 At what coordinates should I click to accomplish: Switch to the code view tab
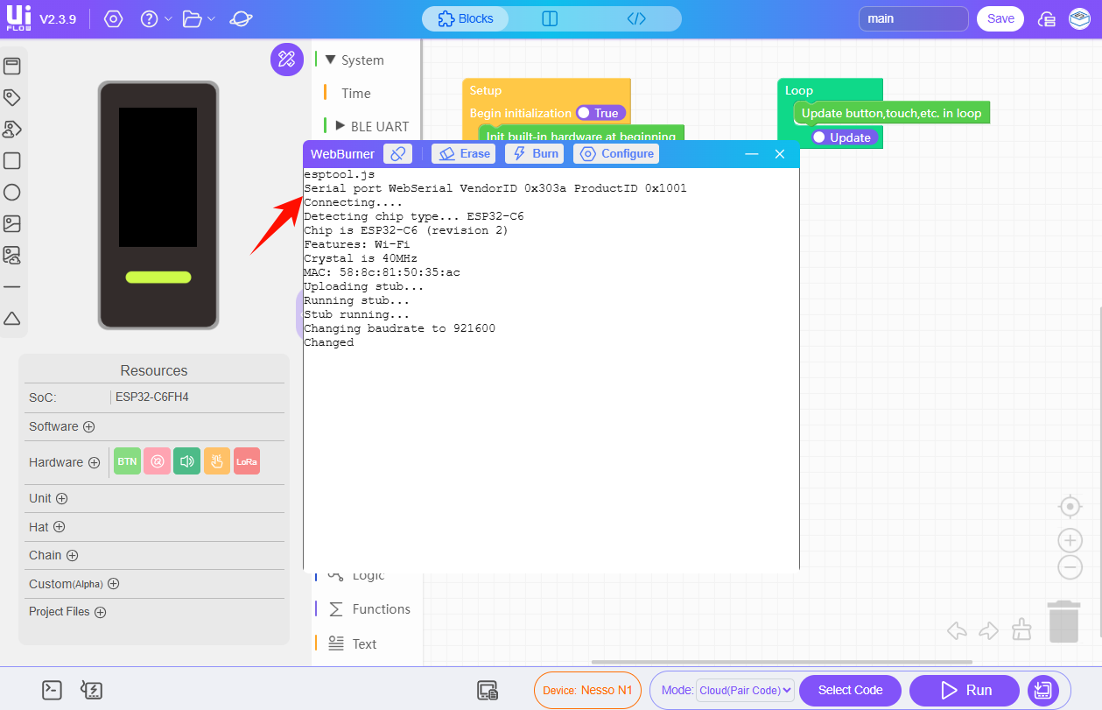(x=636, y=18)
